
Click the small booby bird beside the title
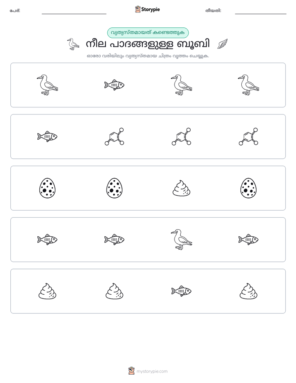pos(73,44)
